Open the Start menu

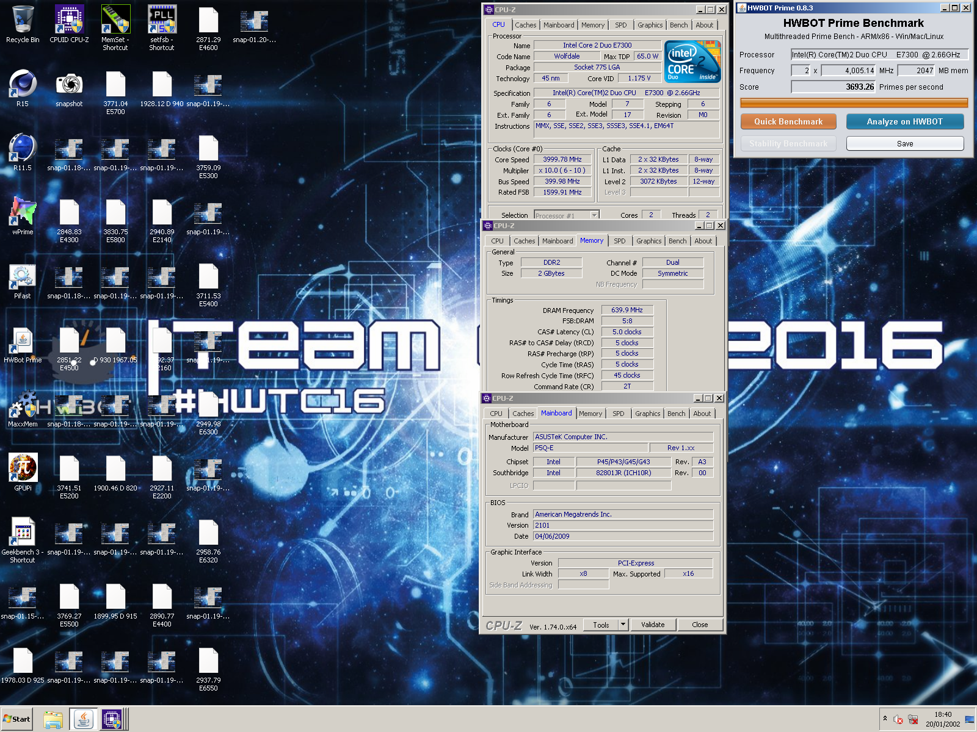click(x=17, y=719)
